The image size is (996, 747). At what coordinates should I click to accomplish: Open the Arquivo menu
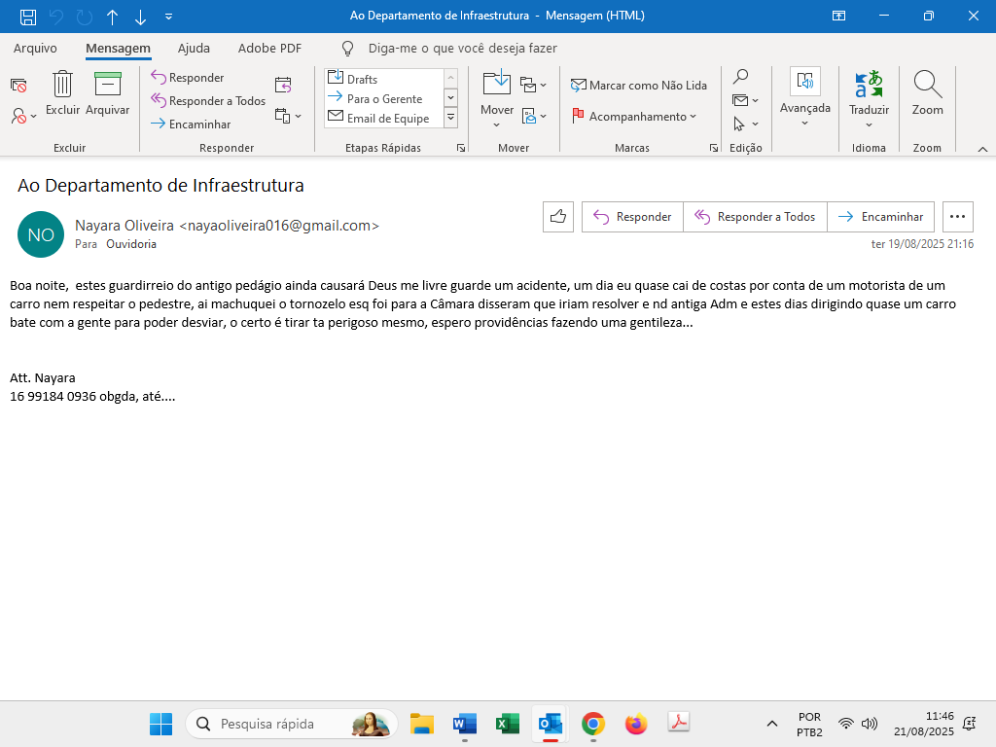[35, 49]
